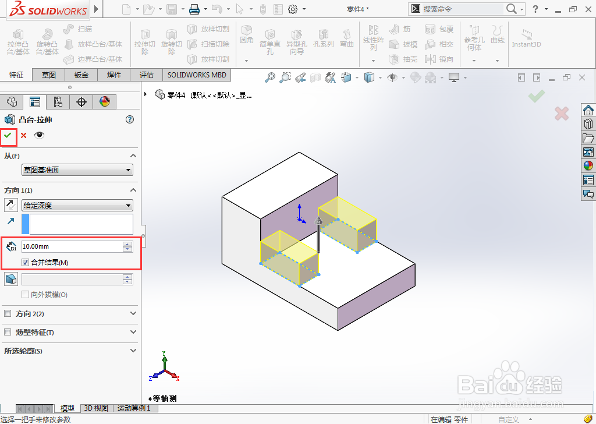Viewport: 596px width, 424px height.
Task: Switch to the 草图 ribbon tab
Action: pos(49,75)
